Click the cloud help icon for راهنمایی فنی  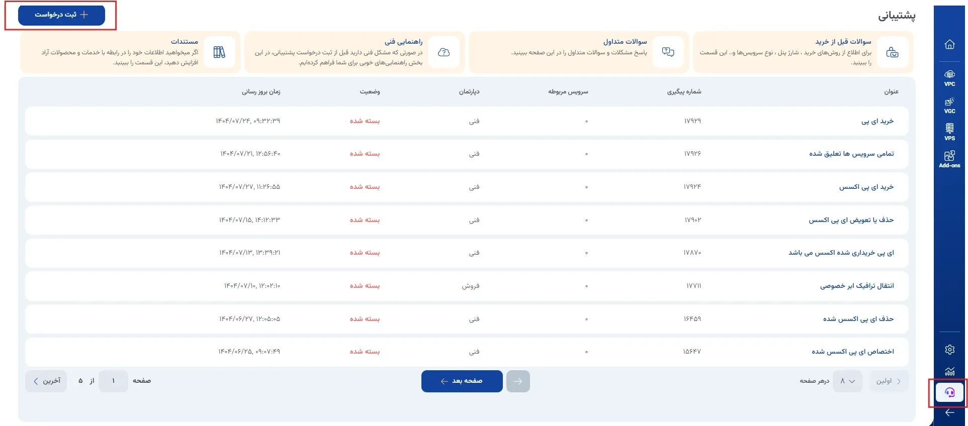pos(444,52)
